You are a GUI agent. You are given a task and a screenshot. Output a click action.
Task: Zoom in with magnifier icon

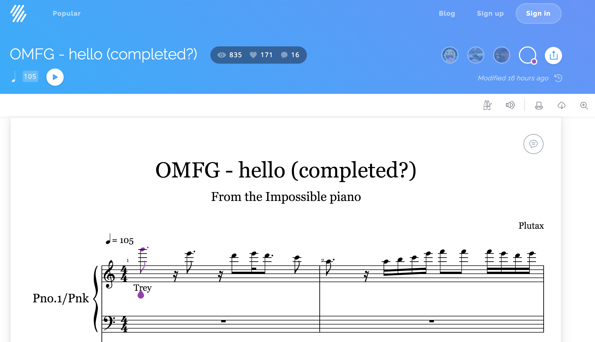click(x=584, y=105)
